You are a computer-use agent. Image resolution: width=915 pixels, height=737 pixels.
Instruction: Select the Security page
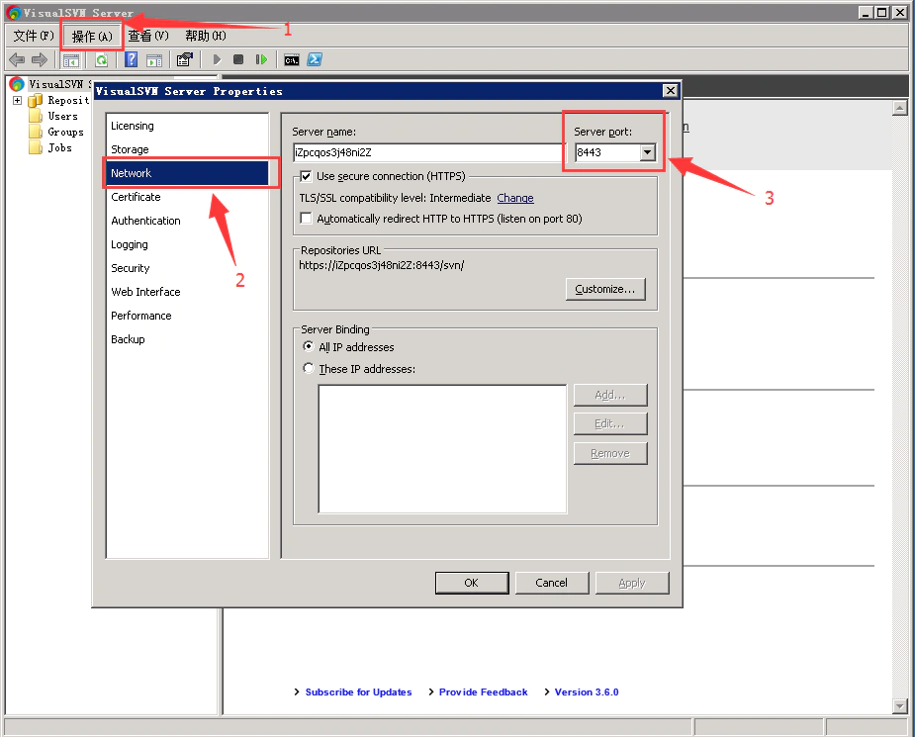[x=187, y=268]
